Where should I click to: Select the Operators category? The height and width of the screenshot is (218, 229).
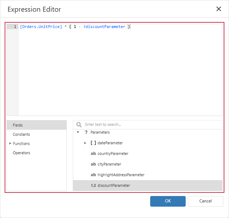tap(37, 153)
